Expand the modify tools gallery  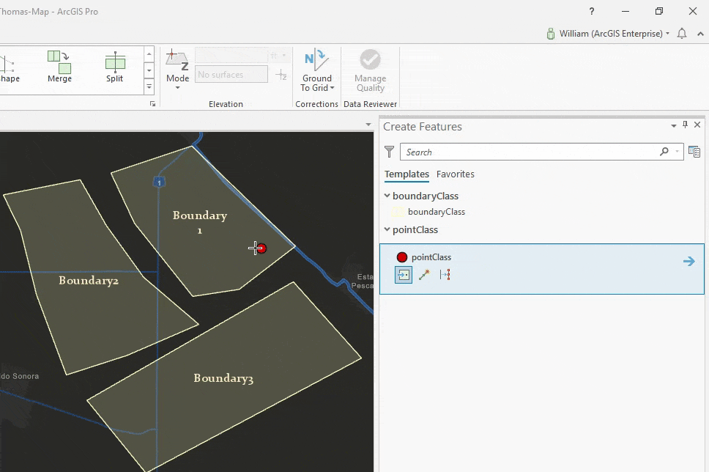point(149,86)
